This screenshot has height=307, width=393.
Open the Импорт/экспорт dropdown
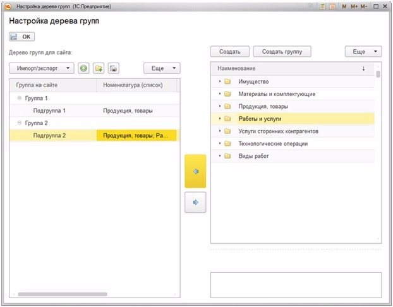coord(42,68)
